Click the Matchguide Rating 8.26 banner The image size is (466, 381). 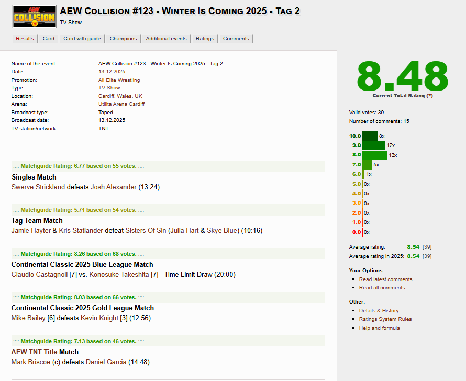[168, 254]
